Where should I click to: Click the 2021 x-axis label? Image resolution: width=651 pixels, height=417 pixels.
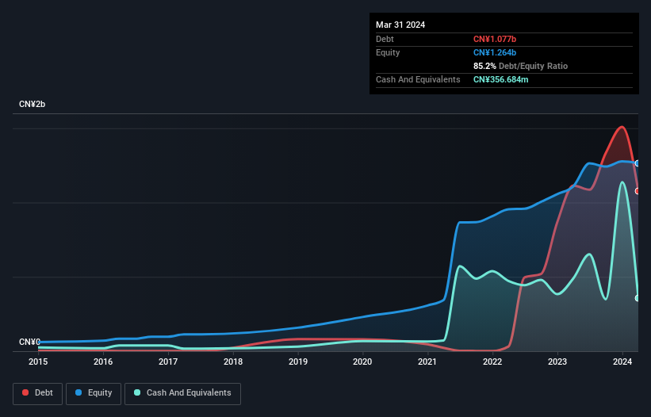pos(427,362)
